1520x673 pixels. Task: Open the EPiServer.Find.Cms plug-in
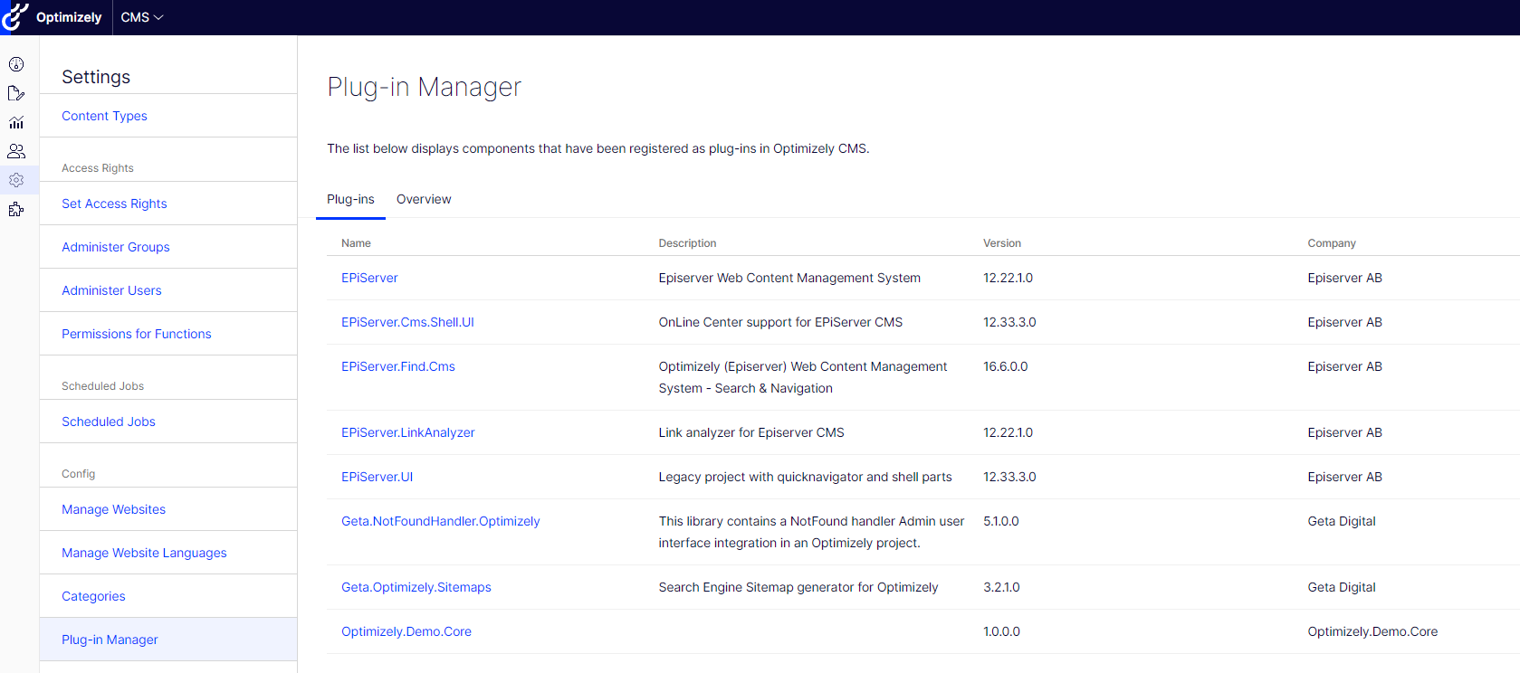click(x=398, y=366)
